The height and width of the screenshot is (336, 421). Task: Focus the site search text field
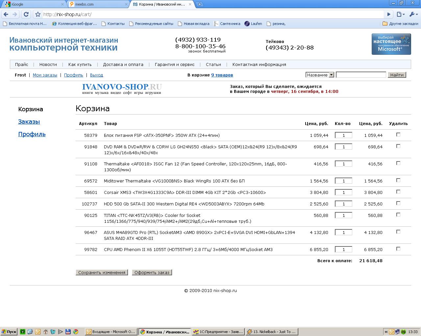361,75
